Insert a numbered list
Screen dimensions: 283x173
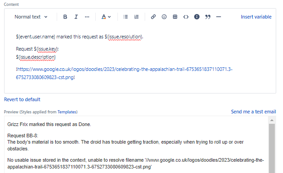click(137, 17)
